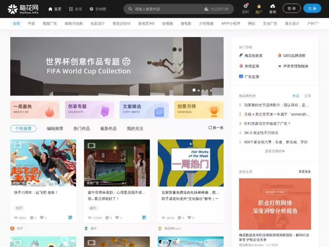The height and width of the screenshot is (247, 329).
Task: Switch to the 插画与动画 category
Action: (x=74, y=23)
